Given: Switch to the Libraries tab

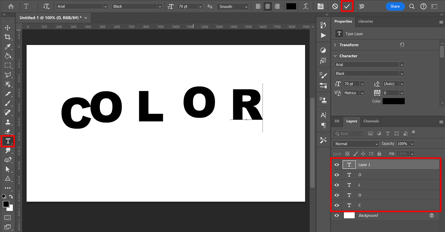Looking at the screenshot, I should tap(365, 21).
